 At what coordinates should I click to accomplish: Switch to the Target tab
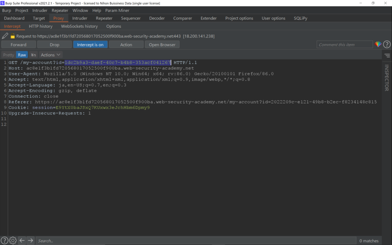39,18
